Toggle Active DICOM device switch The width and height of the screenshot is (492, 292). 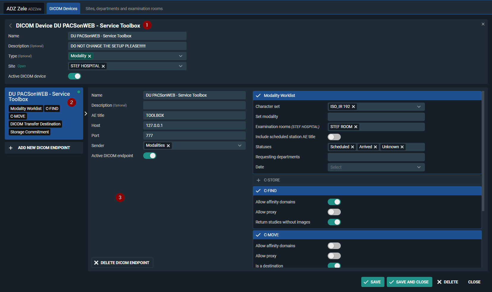75,76
